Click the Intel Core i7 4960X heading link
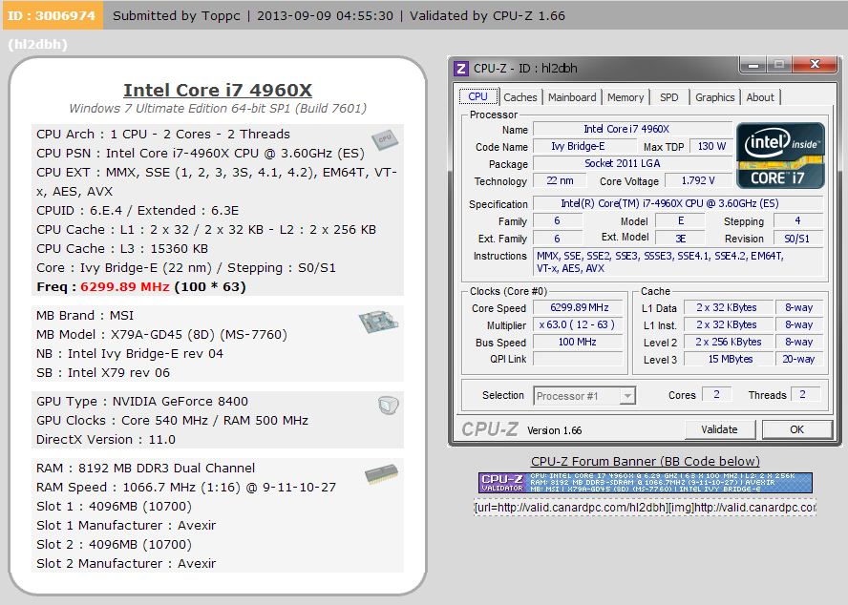Image resolution: width=848 pixels, height=605 pixels. (x=218, y=90)
